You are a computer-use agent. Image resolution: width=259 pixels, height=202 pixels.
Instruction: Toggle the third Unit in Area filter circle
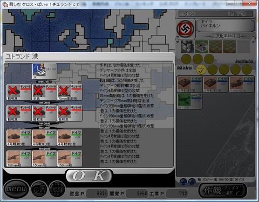pos(224,69)
